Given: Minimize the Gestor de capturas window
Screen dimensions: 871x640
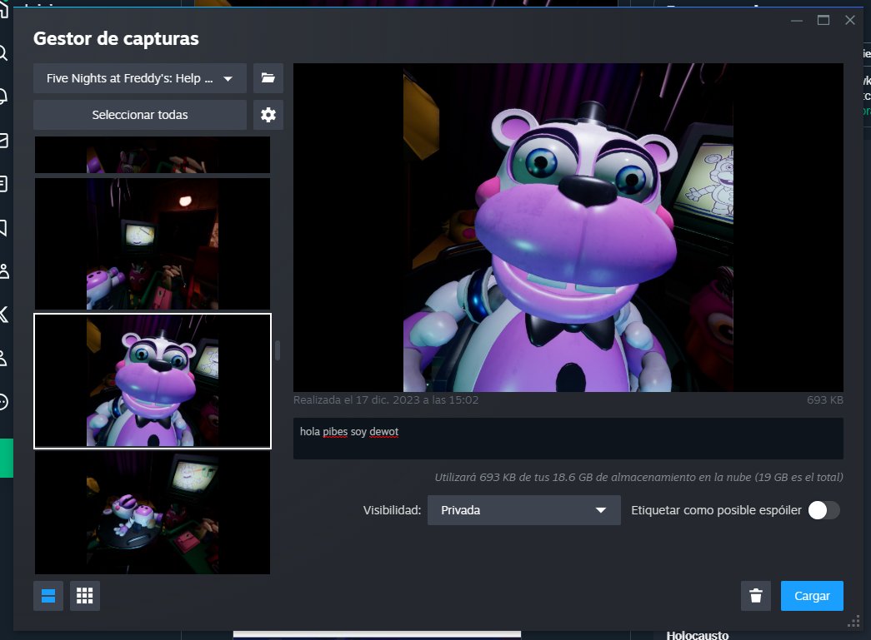Looking at the screenshot, I should 797,21.
